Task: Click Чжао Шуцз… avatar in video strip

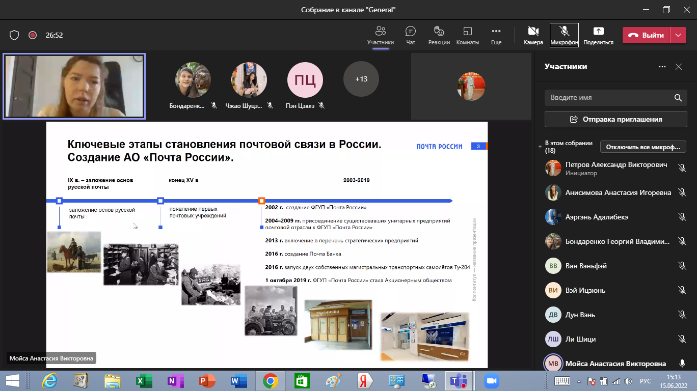Action: coord(249,79)
